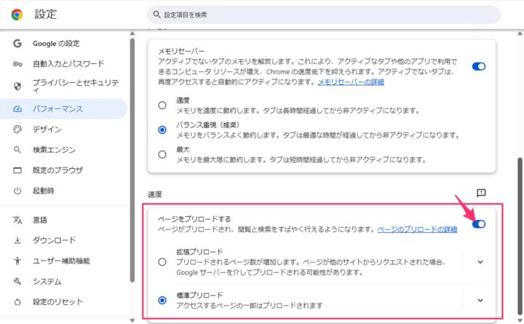Select the 標準プリロード radio option
The height and width of the screenshot is (324, 524).
pyautogui.click(x=162, y=300)
